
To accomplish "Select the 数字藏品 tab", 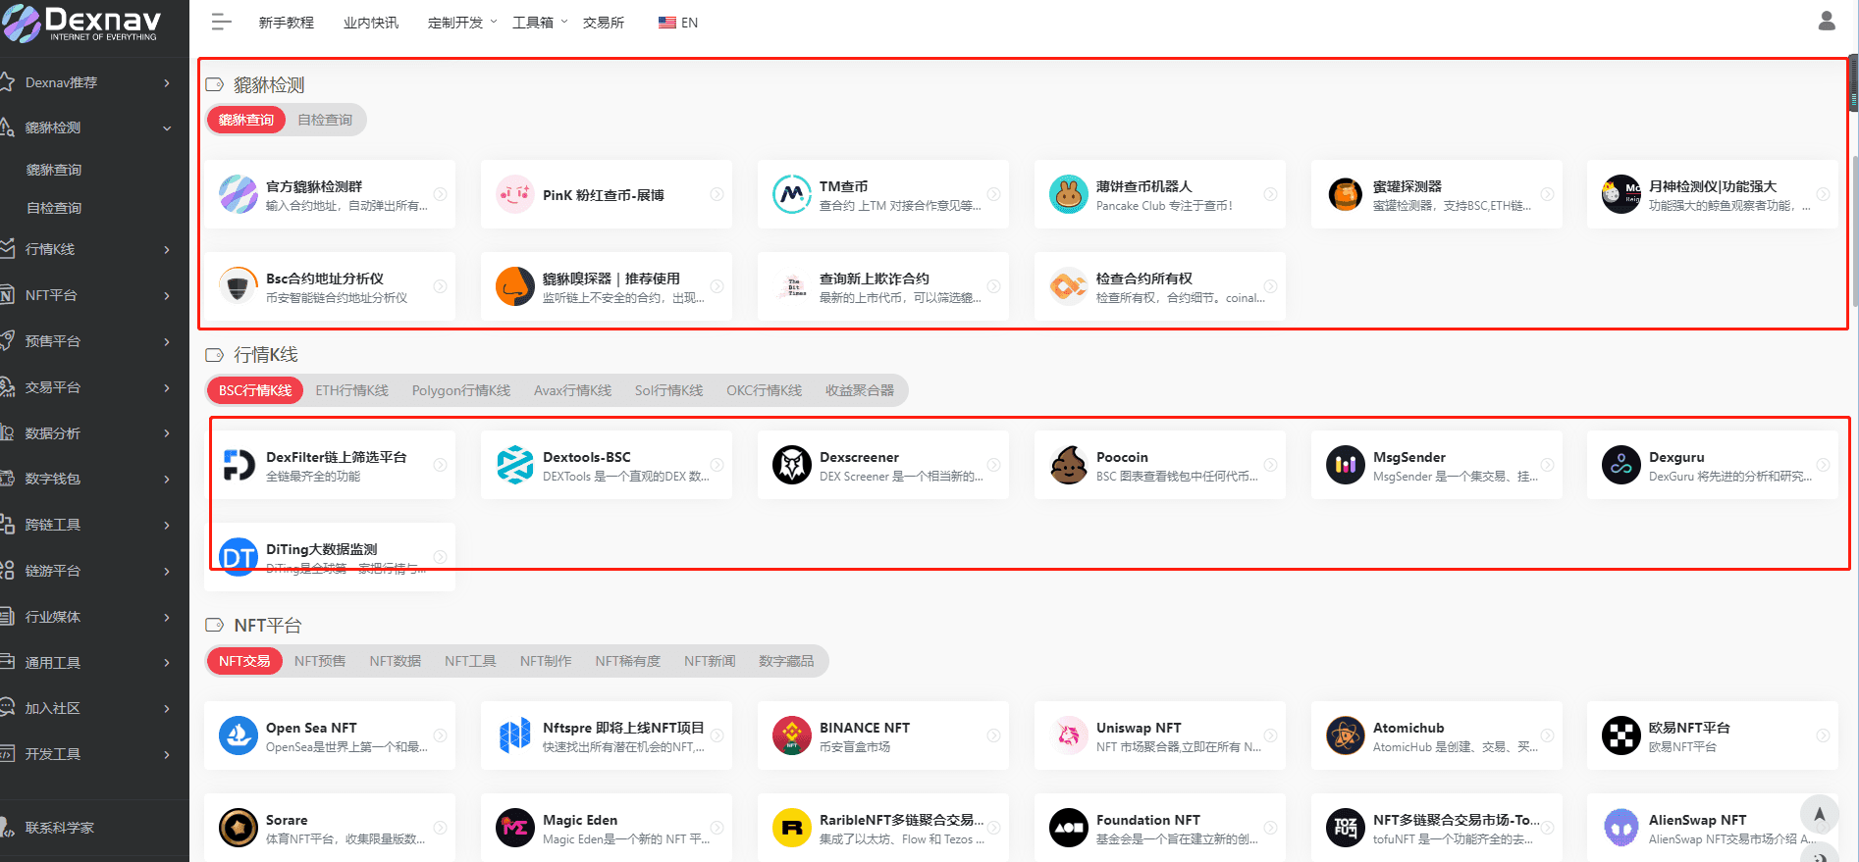I will point(786,661).
